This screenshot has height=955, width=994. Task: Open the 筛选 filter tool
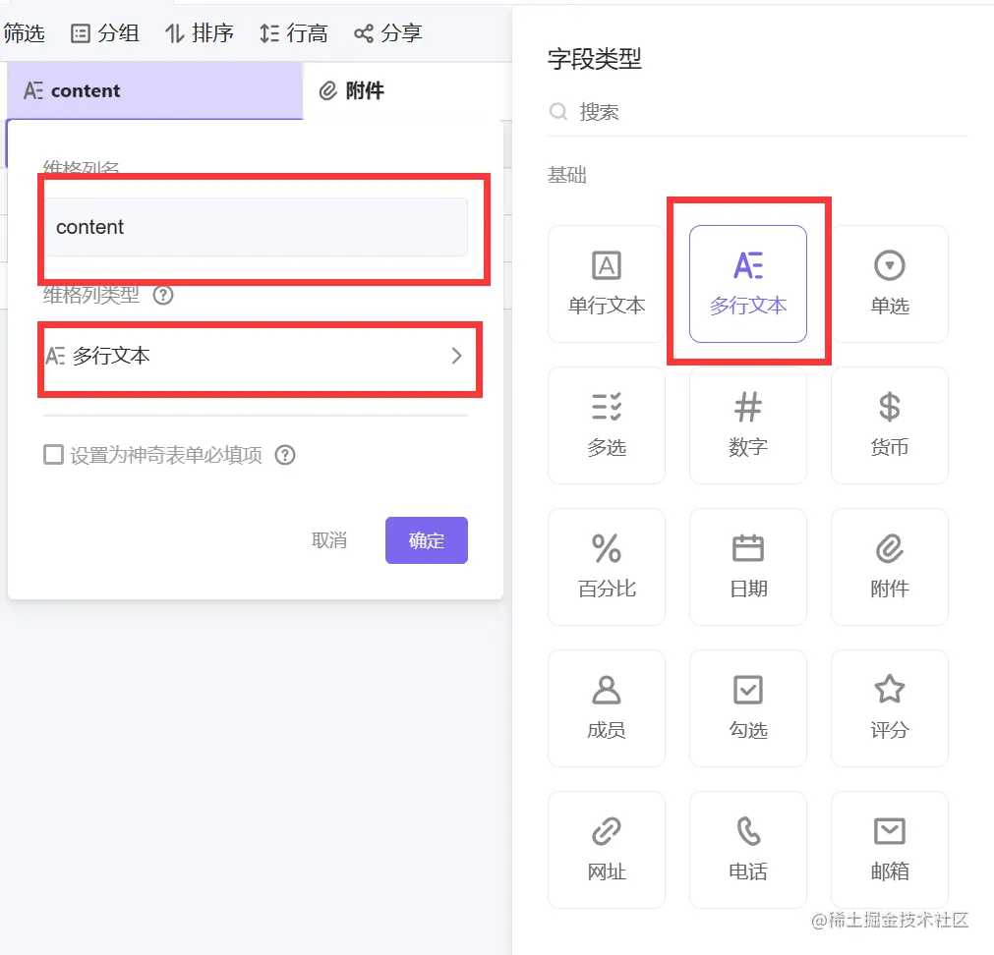coord(23,33)
